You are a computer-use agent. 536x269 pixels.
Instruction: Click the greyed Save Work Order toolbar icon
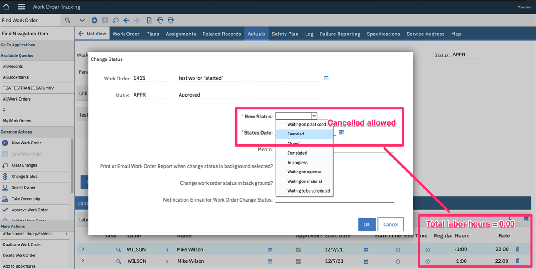pos(105,21)
